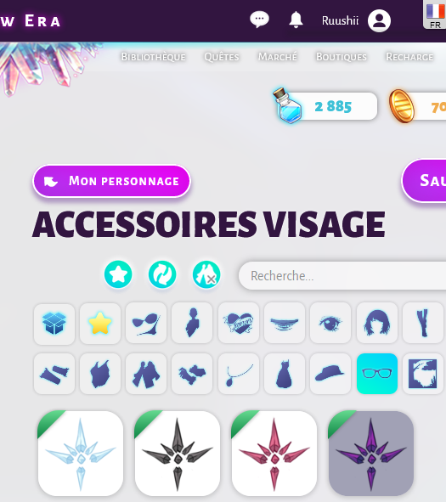Open the French language flag selector
Viewport: 446px width, 502px height.
435,14
